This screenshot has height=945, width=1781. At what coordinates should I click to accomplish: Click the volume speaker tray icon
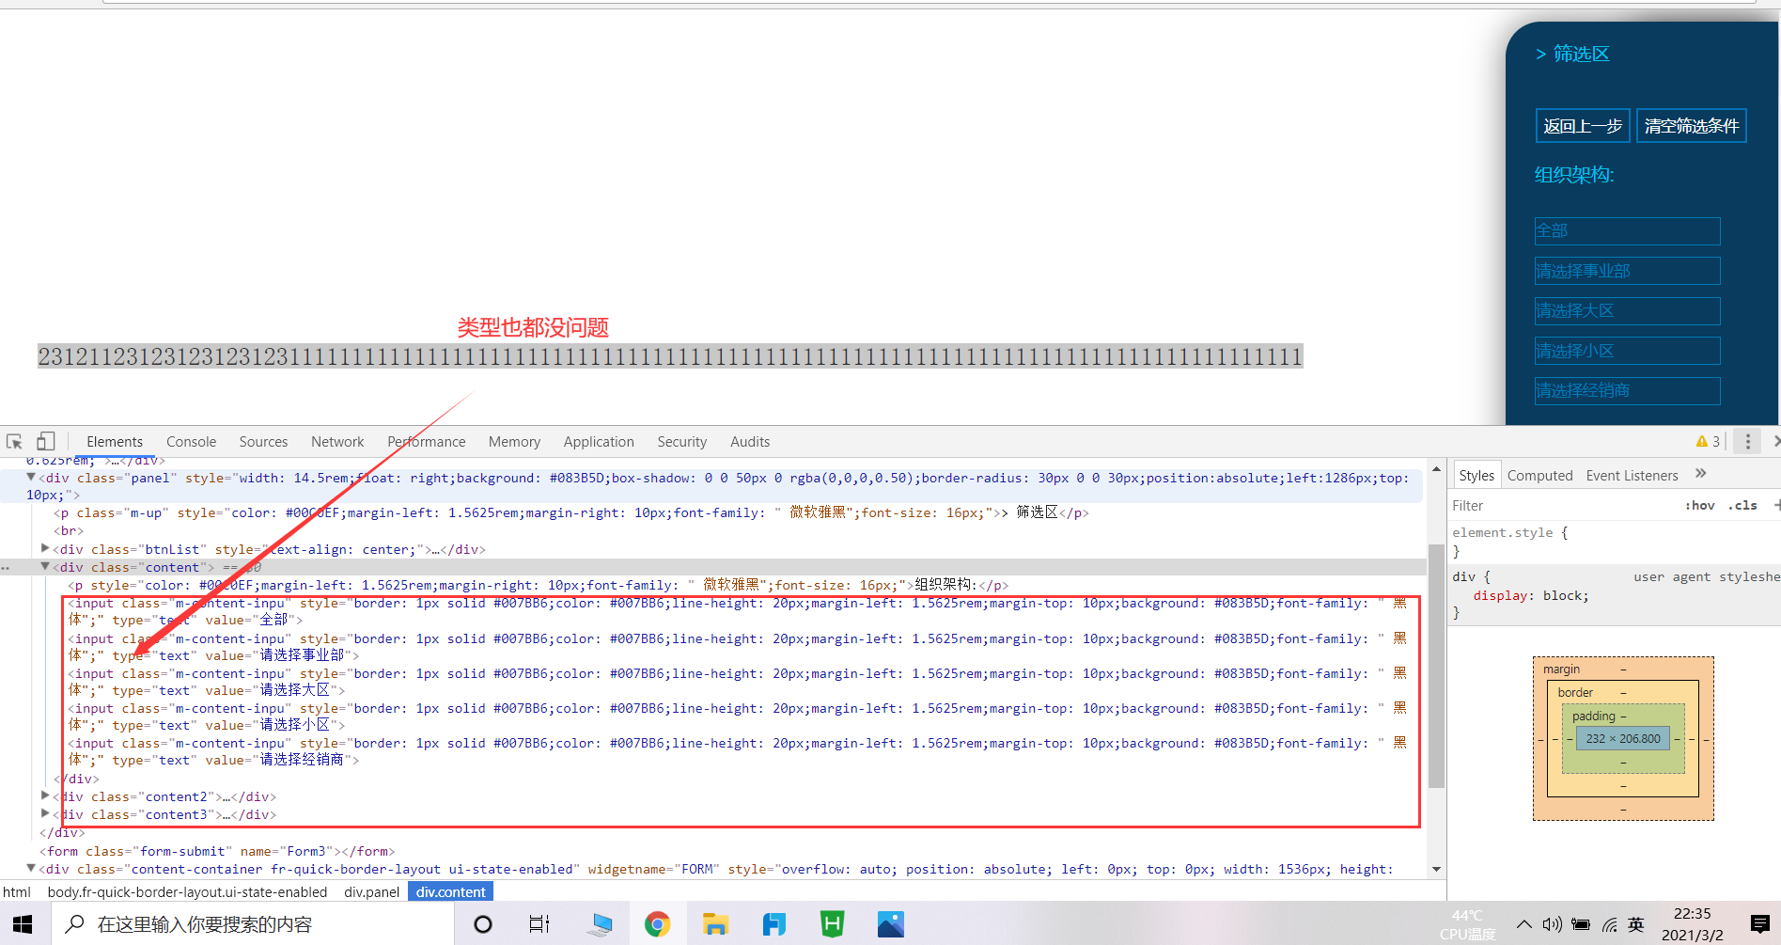coord(1553,924)
